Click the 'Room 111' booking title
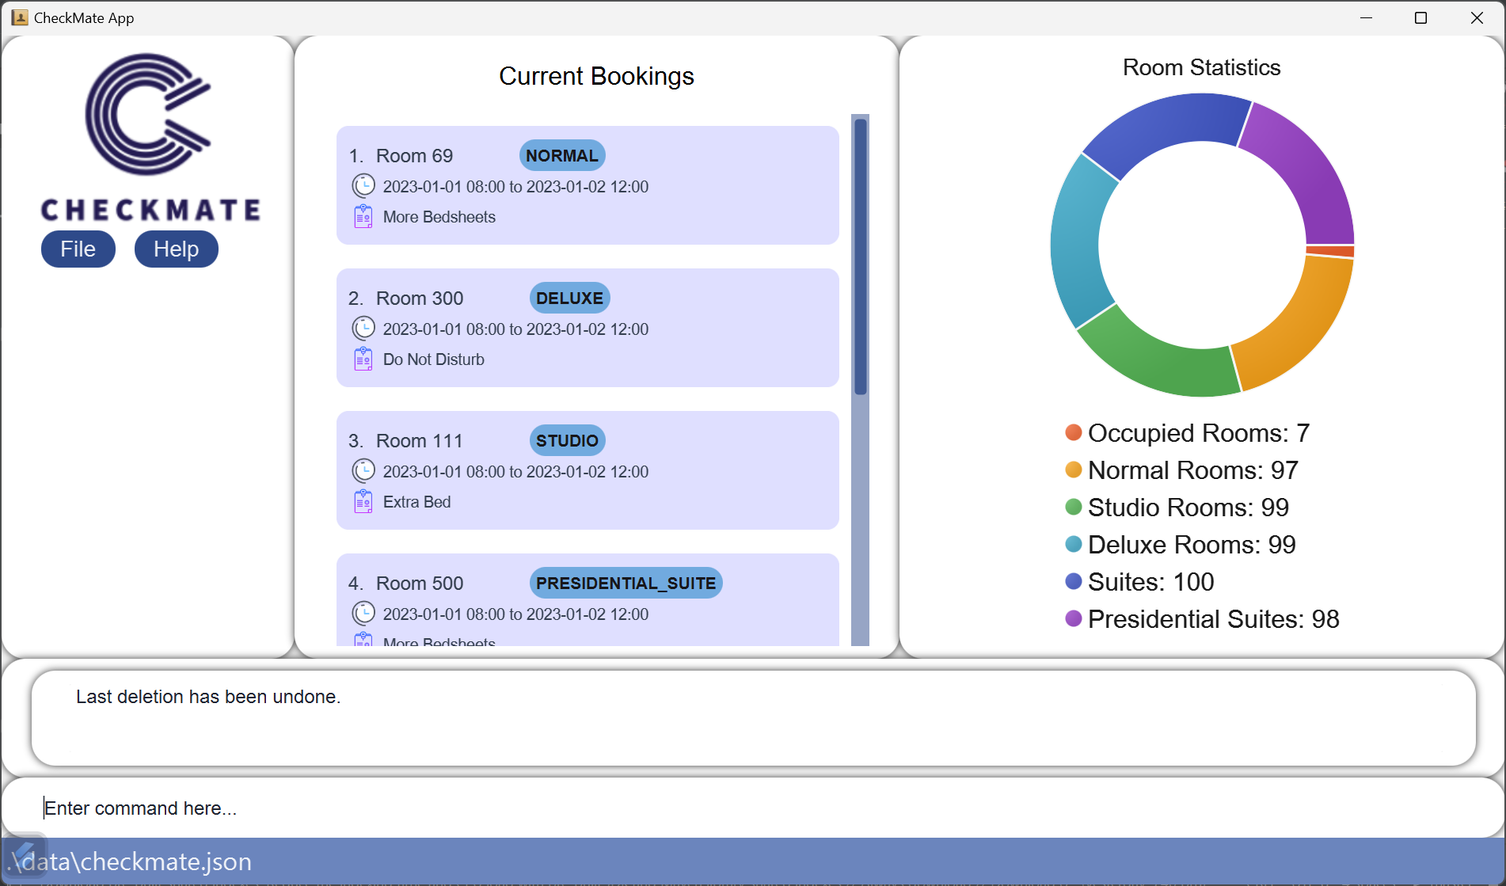The width and height of the screenshot is (1506, 886). 419,441
